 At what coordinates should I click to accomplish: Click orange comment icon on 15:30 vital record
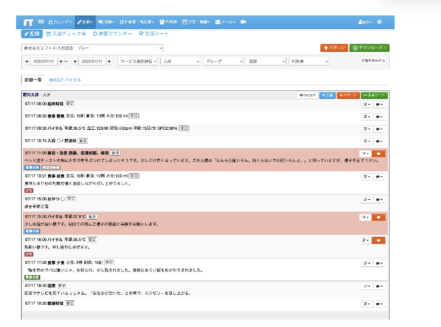(x=379, y=217)
